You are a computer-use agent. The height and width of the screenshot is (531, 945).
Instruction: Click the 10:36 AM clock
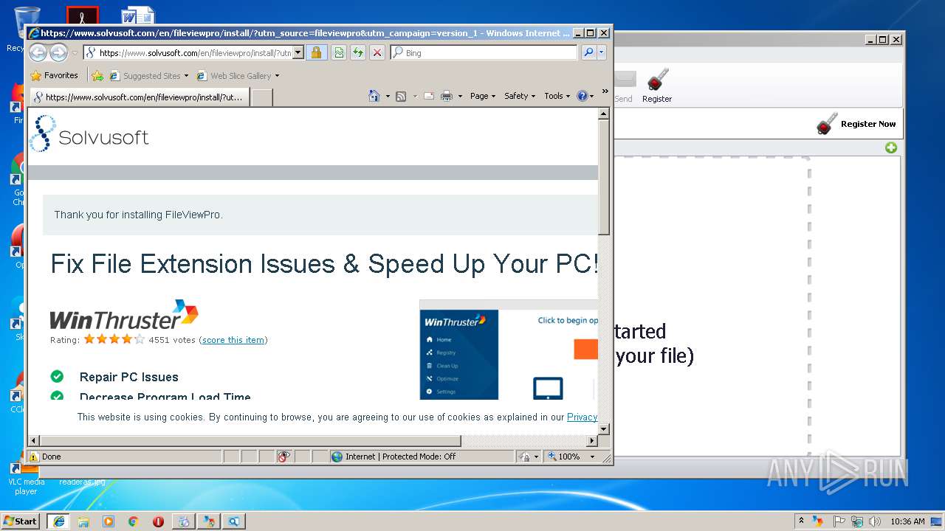(907, 521)
